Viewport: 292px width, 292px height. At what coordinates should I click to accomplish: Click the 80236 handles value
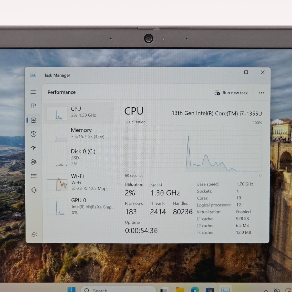[x=183, y=212]
